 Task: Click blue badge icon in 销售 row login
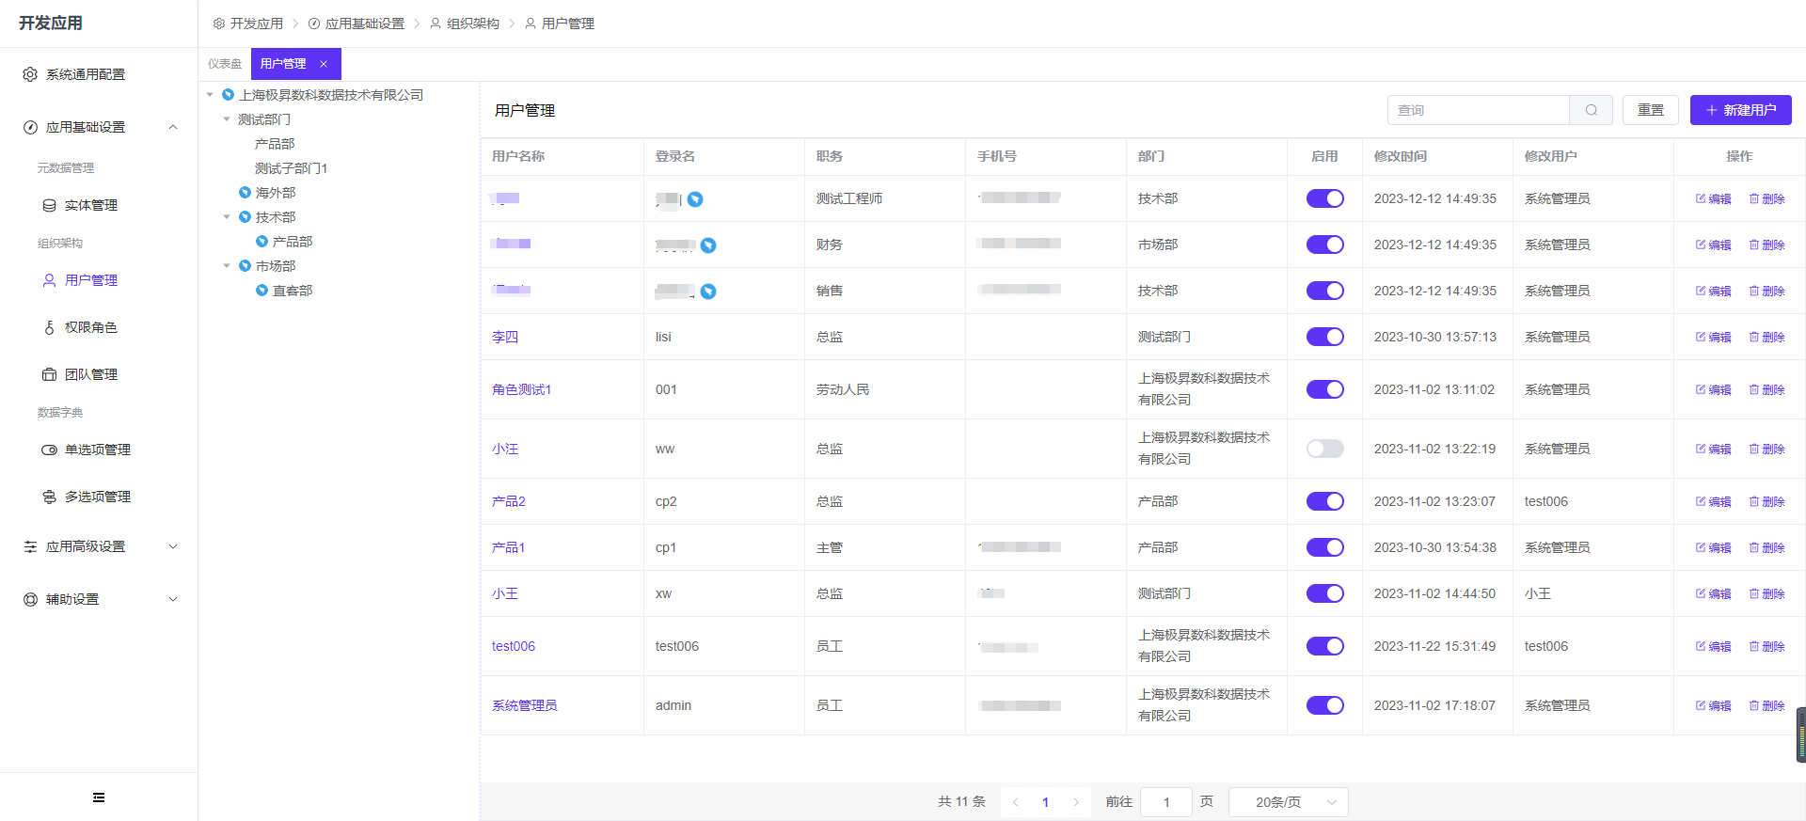click(x=708, y=292)
